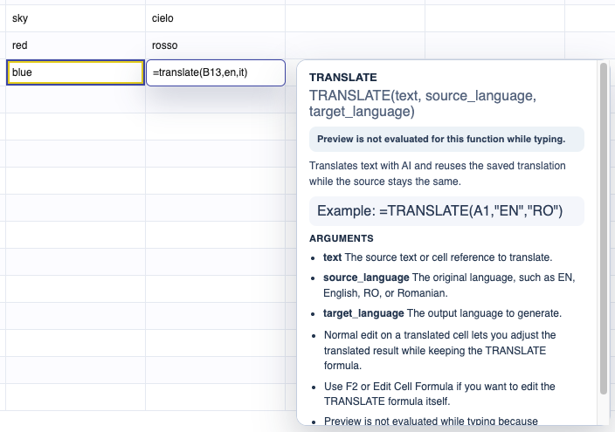The width and height of the screenshot is (615, 432).
Task: Click the 'Preview is not evaluated' notice
Action: pos(446,139)
